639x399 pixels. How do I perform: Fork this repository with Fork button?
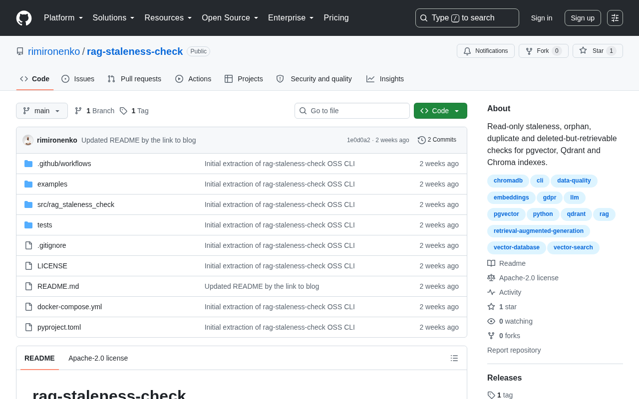(544, 51)
